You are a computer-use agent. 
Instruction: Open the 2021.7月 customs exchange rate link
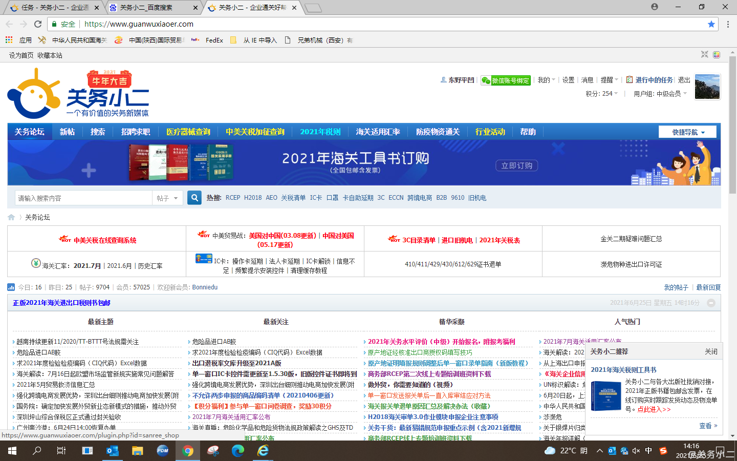87,266
